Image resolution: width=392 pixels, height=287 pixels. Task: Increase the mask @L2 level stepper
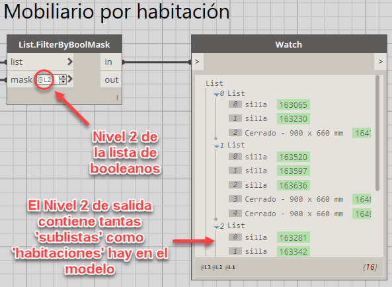[63, 77]
